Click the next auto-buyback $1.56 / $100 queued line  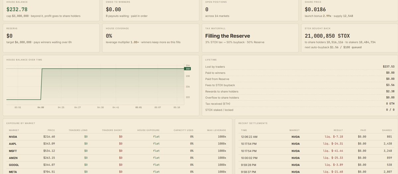tap(333, 47)
